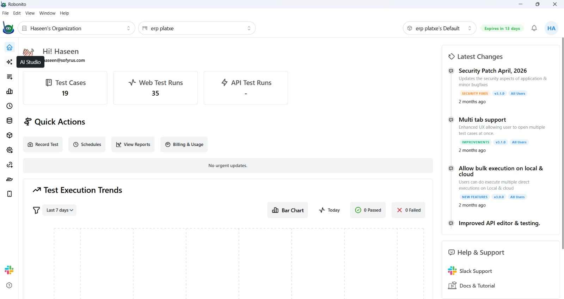Open the Web Test Runs card
The width and height of the screenshot is (564, 299).
[155, 88]
